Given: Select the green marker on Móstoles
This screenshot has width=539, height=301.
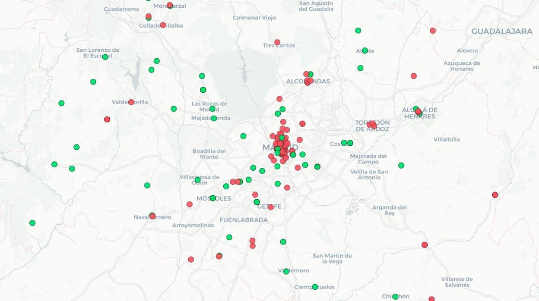Looking at the screenshot, I should point(212,198).
